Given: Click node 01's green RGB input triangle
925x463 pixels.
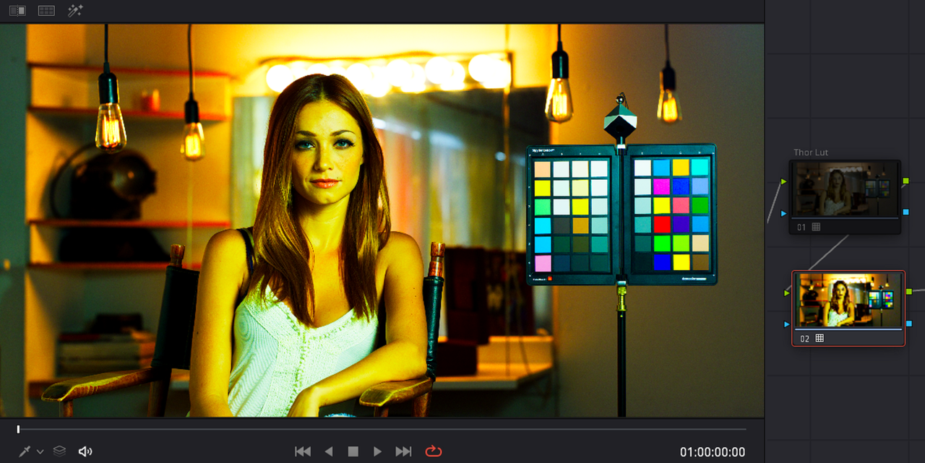Looking at the screenshot, I should tap(784, 181).
